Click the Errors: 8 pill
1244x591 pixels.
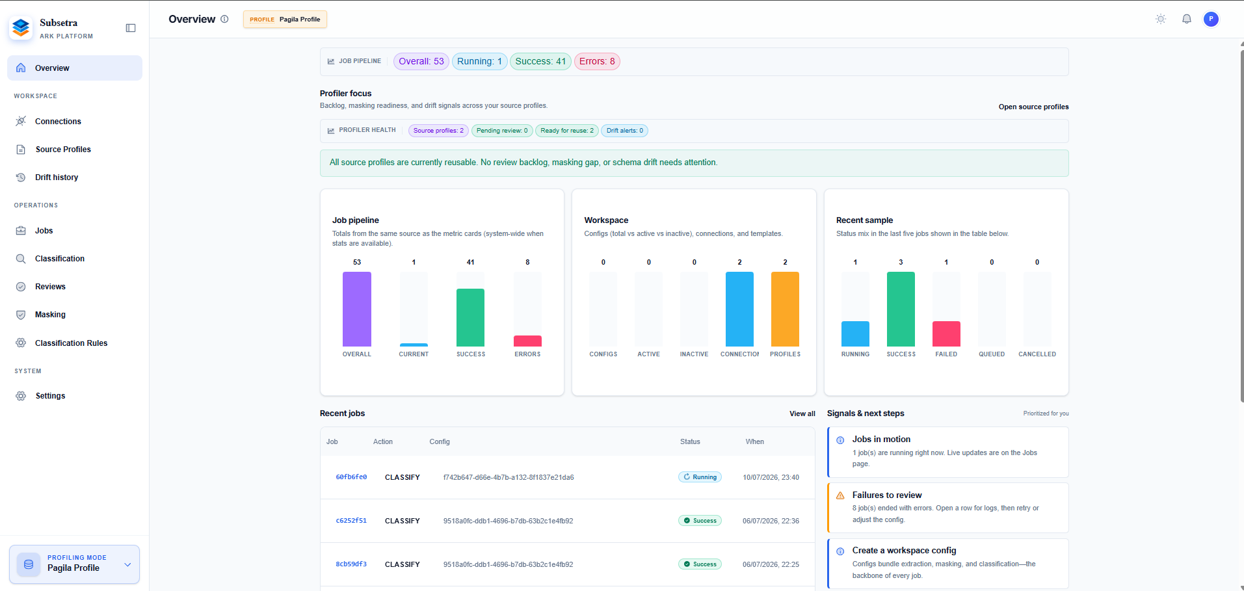597,61
